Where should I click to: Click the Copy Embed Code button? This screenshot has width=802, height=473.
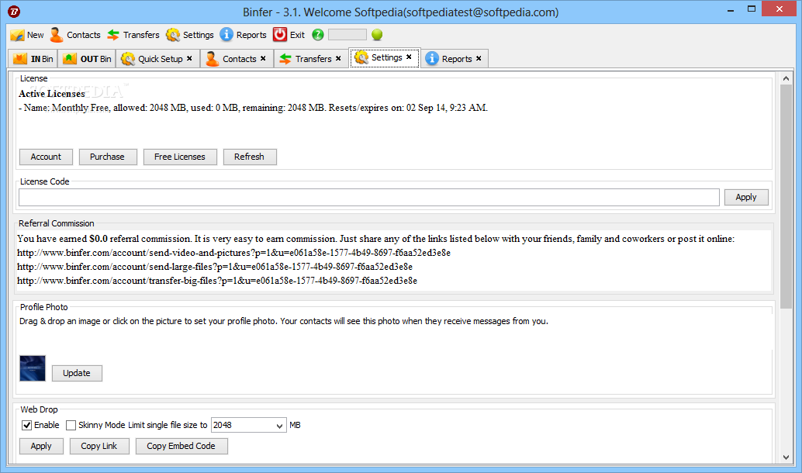(181, 447)
